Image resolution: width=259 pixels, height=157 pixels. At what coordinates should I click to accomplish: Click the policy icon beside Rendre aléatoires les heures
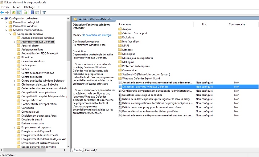pyautogui.click(x=120, y=111)
